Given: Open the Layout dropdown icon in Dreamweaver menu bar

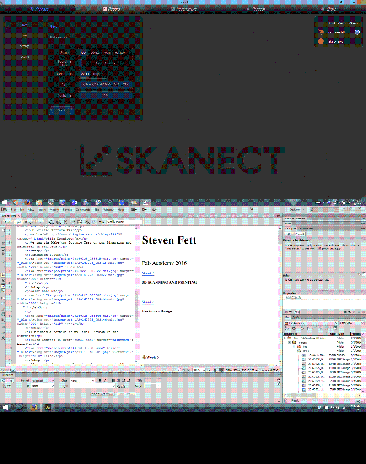Looking at the screenshot, I should pyautogui.click(x=134, y=209).
